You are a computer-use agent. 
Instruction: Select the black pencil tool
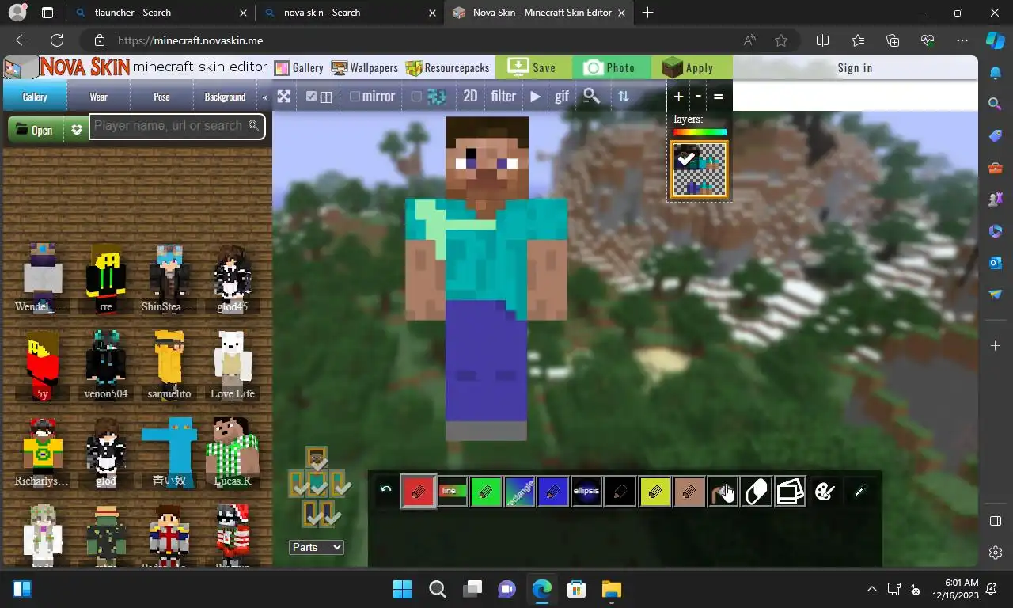coord(620,492)
